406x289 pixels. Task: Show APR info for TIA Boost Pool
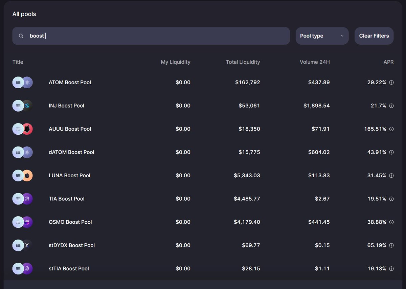(x=391, y=199)
